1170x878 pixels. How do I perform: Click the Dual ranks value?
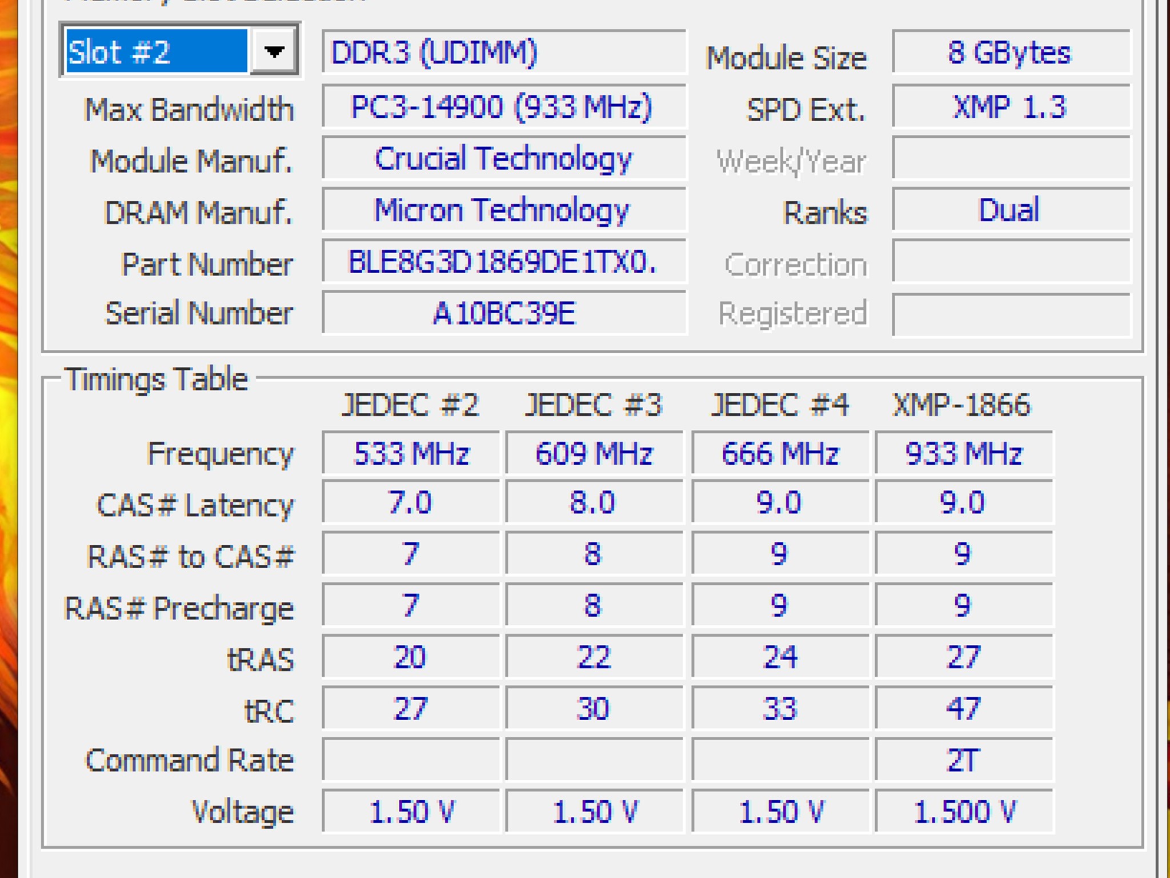pos(1011,210)
